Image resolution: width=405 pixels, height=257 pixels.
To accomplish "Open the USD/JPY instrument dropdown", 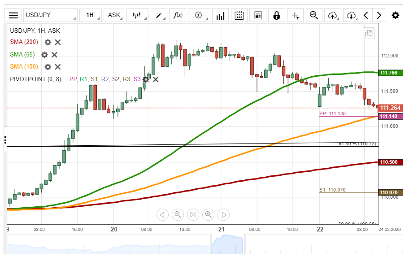I will pyautogui.click(x=50, y=15).
